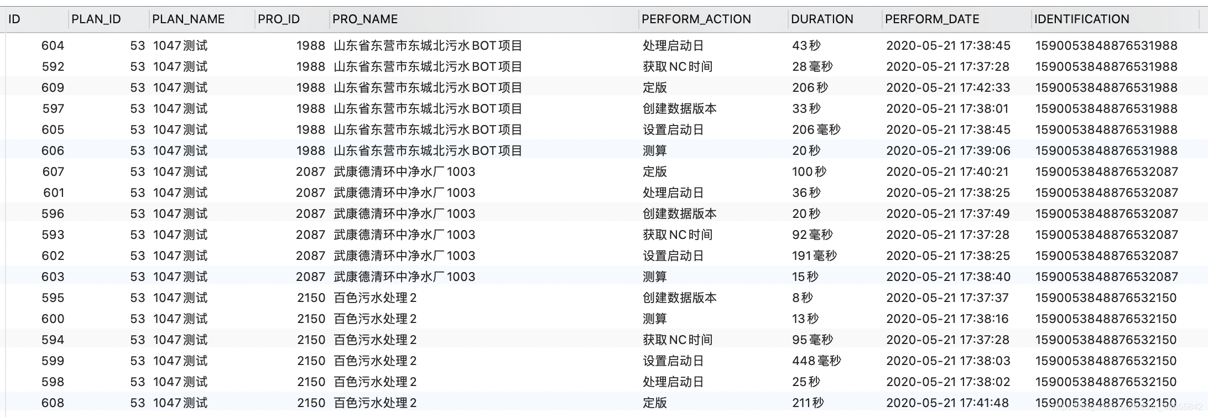
Task: Click the duration cell showing 8秒
Action: 803,298
